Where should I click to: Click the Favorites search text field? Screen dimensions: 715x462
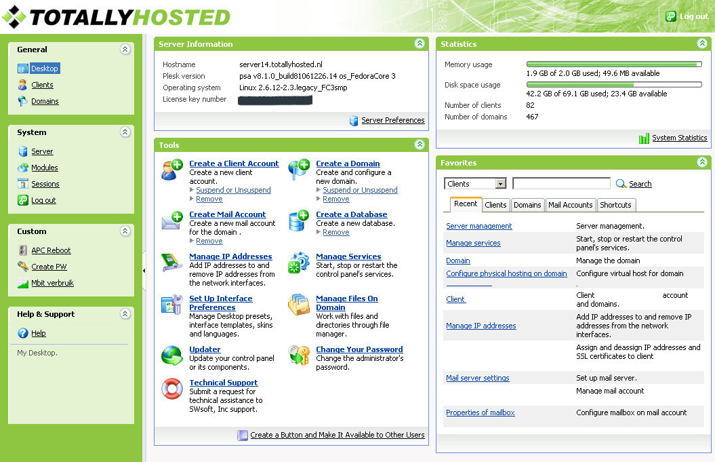pos(561,184)
